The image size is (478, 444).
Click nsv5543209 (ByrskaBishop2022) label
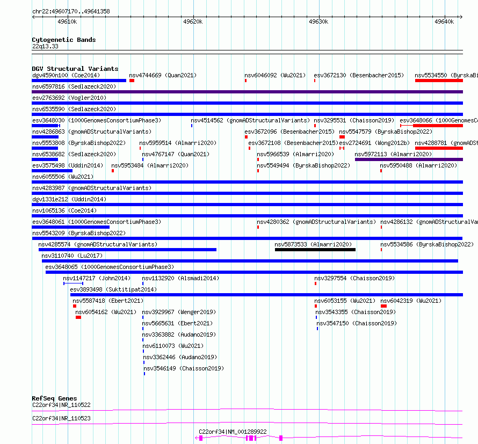coord(78,233)
